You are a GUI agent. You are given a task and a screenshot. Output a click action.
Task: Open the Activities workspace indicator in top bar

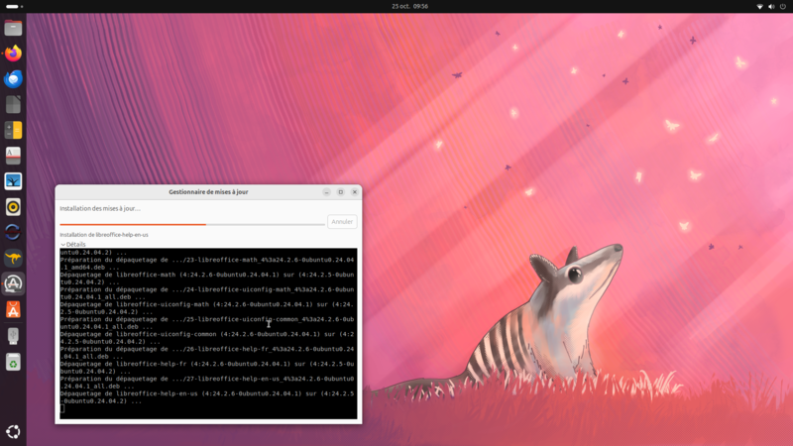[14, 7]
